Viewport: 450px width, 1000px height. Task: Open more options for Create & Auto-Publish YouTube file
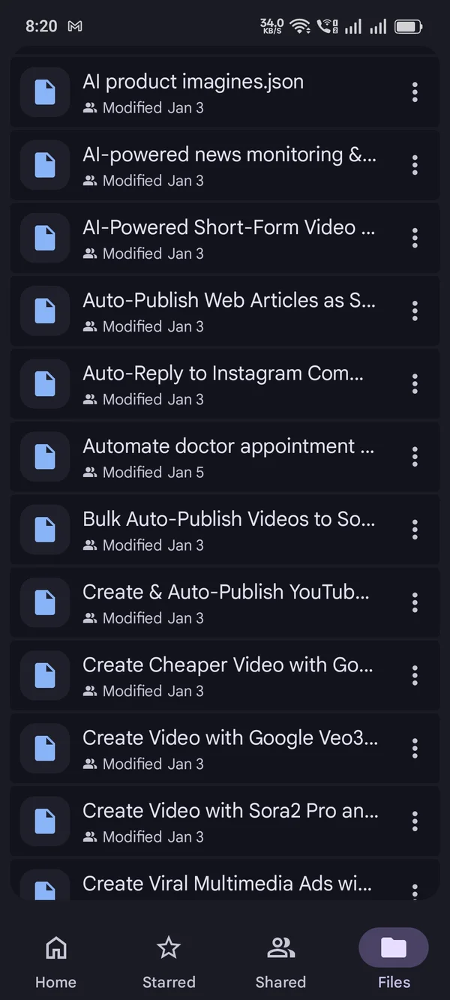click(415, 602)
